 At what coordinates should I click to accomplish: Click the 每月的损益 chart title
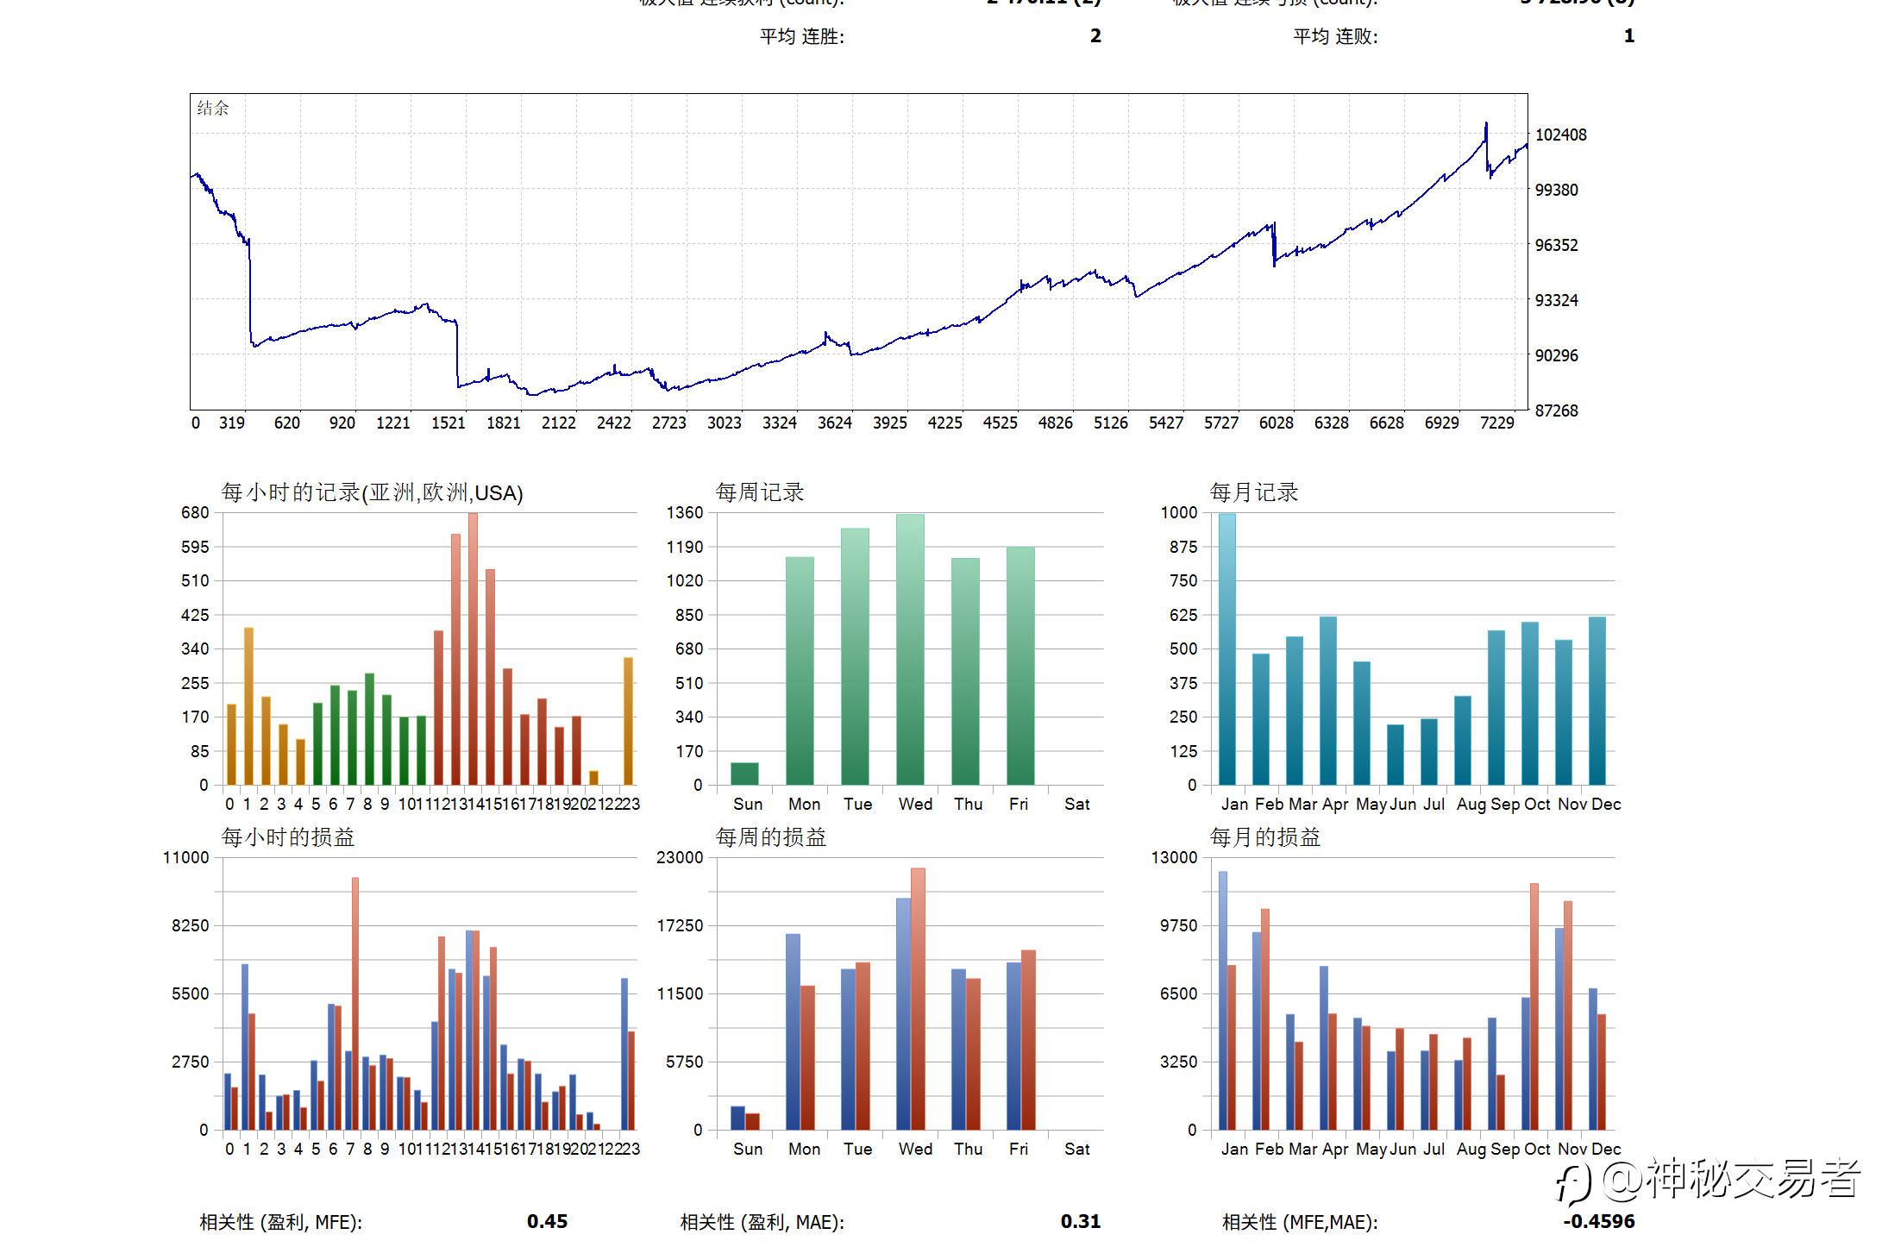(1264, 837)
